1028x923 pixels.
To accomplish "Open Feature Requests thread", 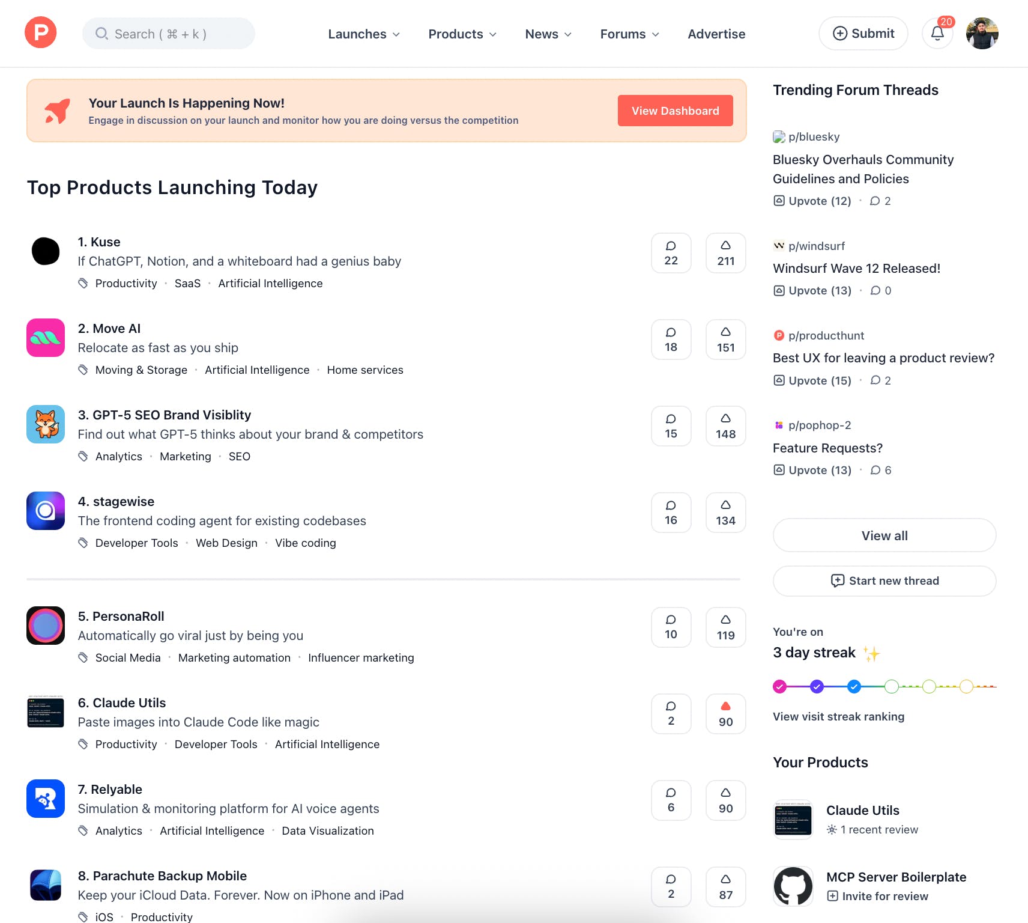I will click(x=828, y=448).
